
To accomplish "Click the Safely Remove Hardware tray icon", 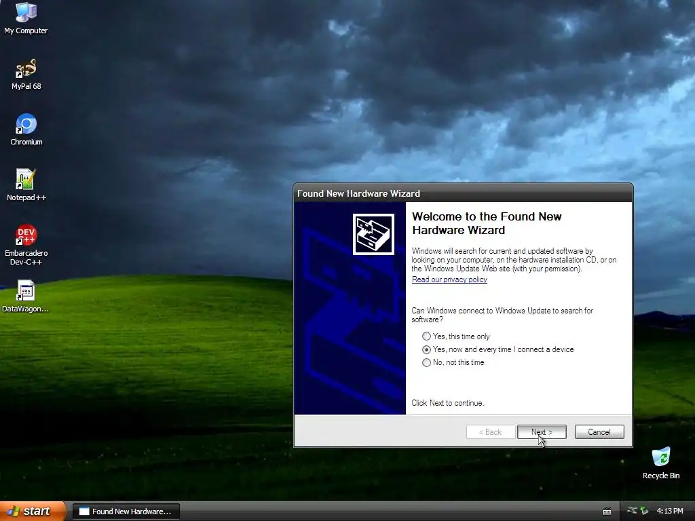I will (x=645, y=511).
